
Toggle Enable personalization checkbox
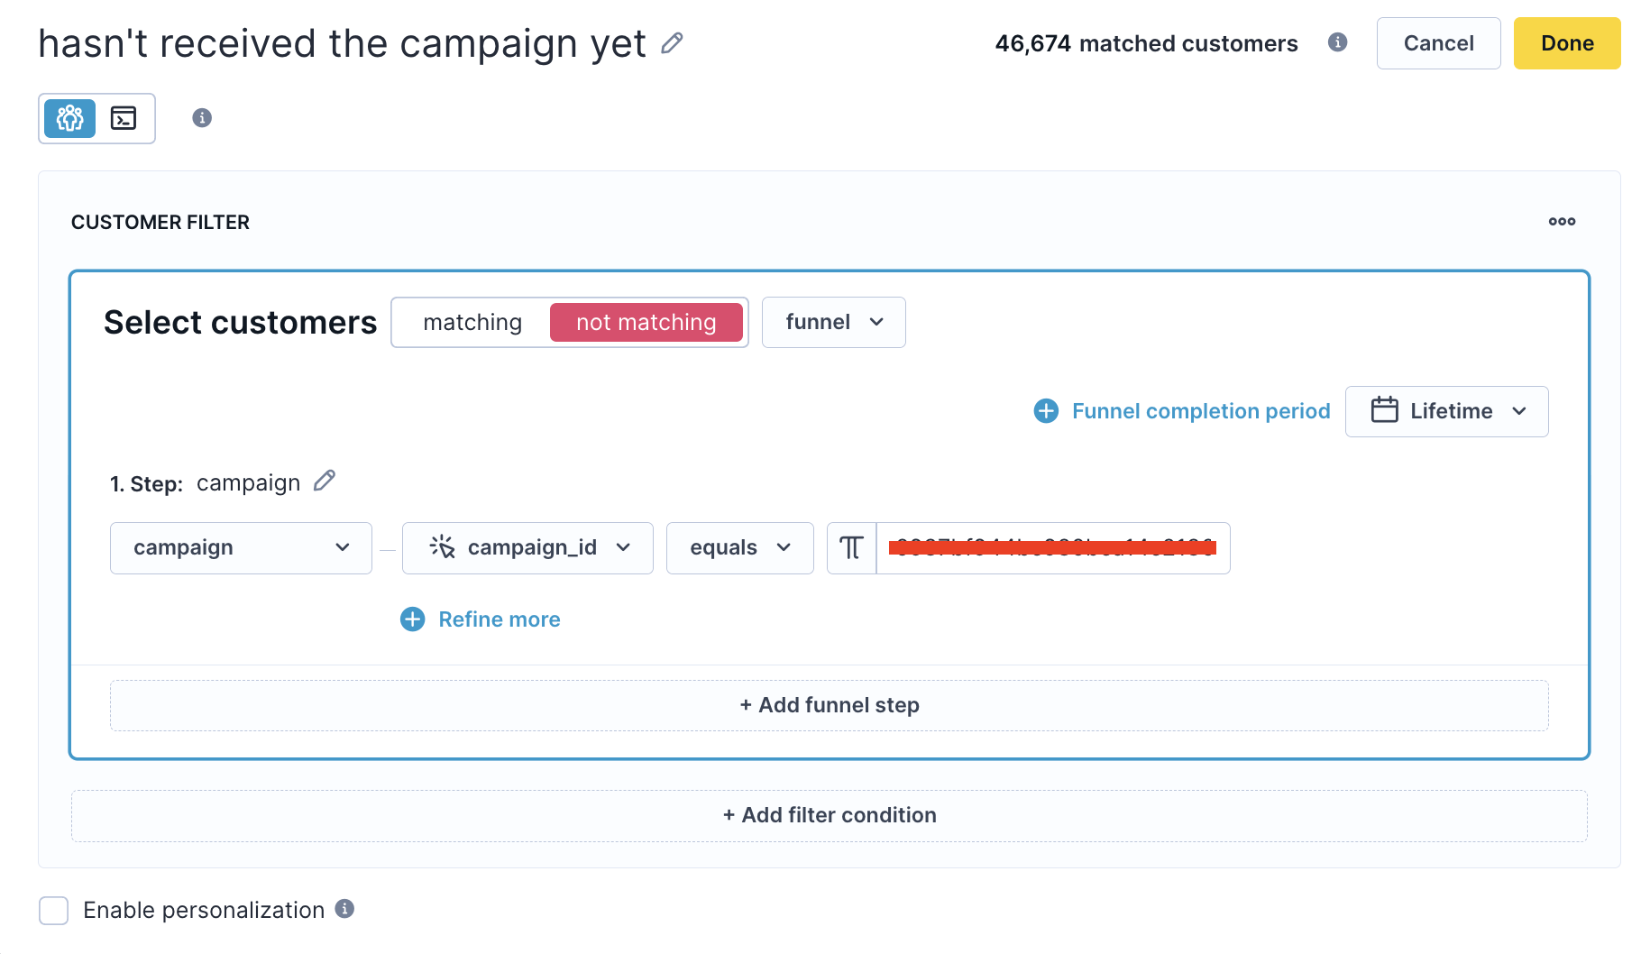[x=54, y=911]
